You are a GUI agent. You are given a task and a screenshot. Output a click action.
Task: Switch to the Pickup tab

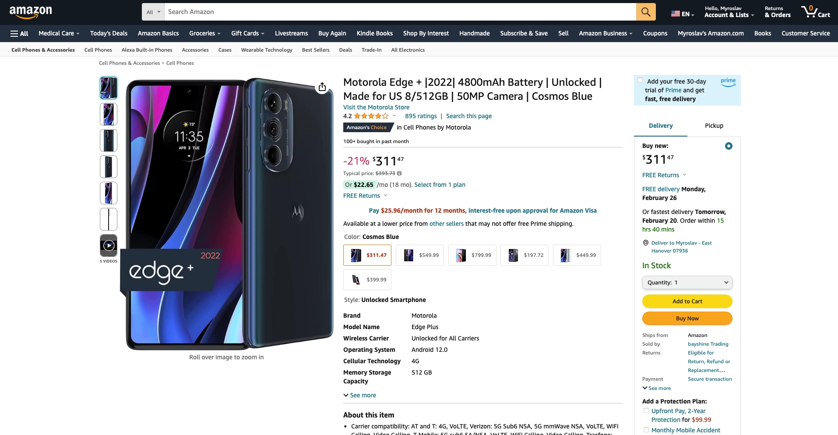714,126
